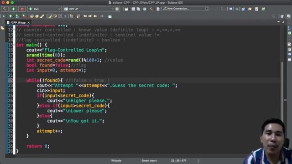
Task: Click on 'secret_code' in the int declaration line
Action: (51, 60)
